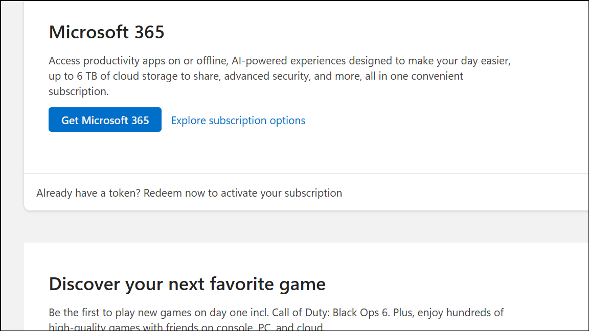Click the paragraph starting 'Be the first to play'
This screenshot has width=589, height=331.
pos(276,319)
